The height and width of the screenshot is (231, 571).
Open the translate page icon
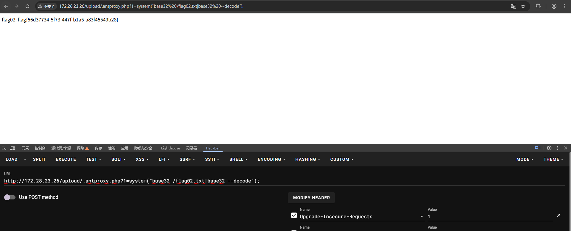(x=513, y=6)
